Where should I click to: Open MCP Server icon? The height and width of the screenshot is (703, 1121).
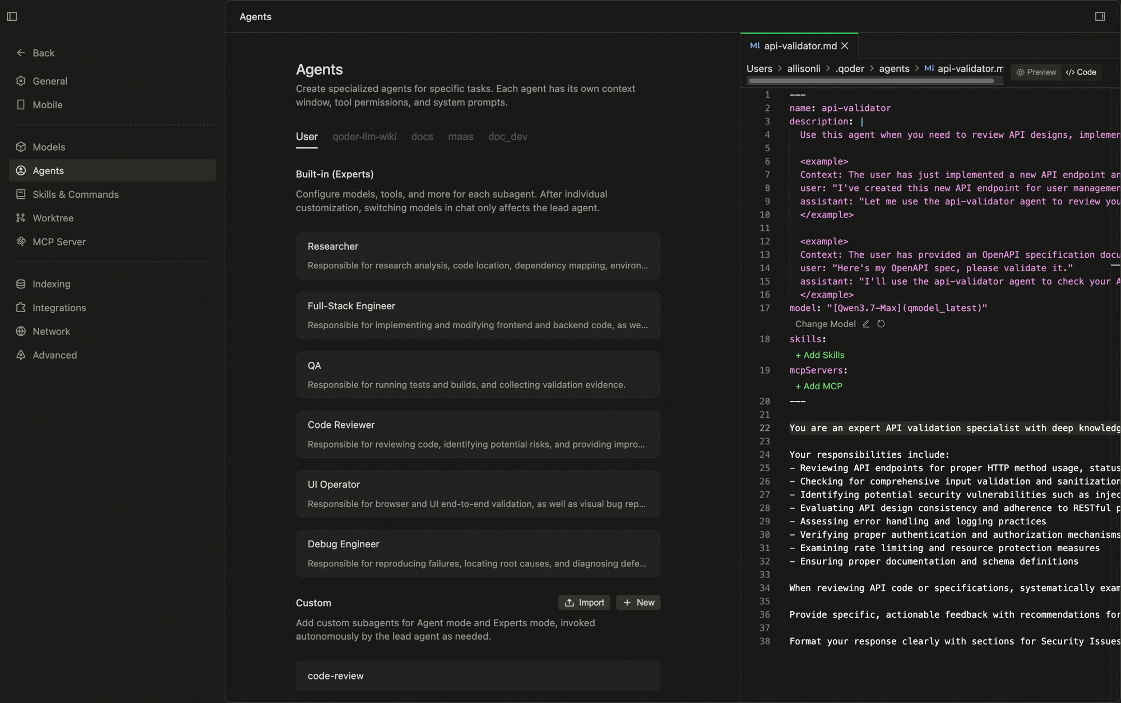21,241
